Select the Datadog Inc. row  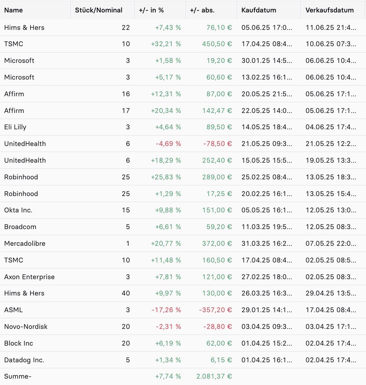183,360
